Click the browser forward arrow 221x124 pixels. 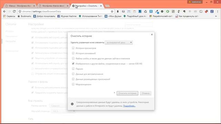[x=9, y=11]
